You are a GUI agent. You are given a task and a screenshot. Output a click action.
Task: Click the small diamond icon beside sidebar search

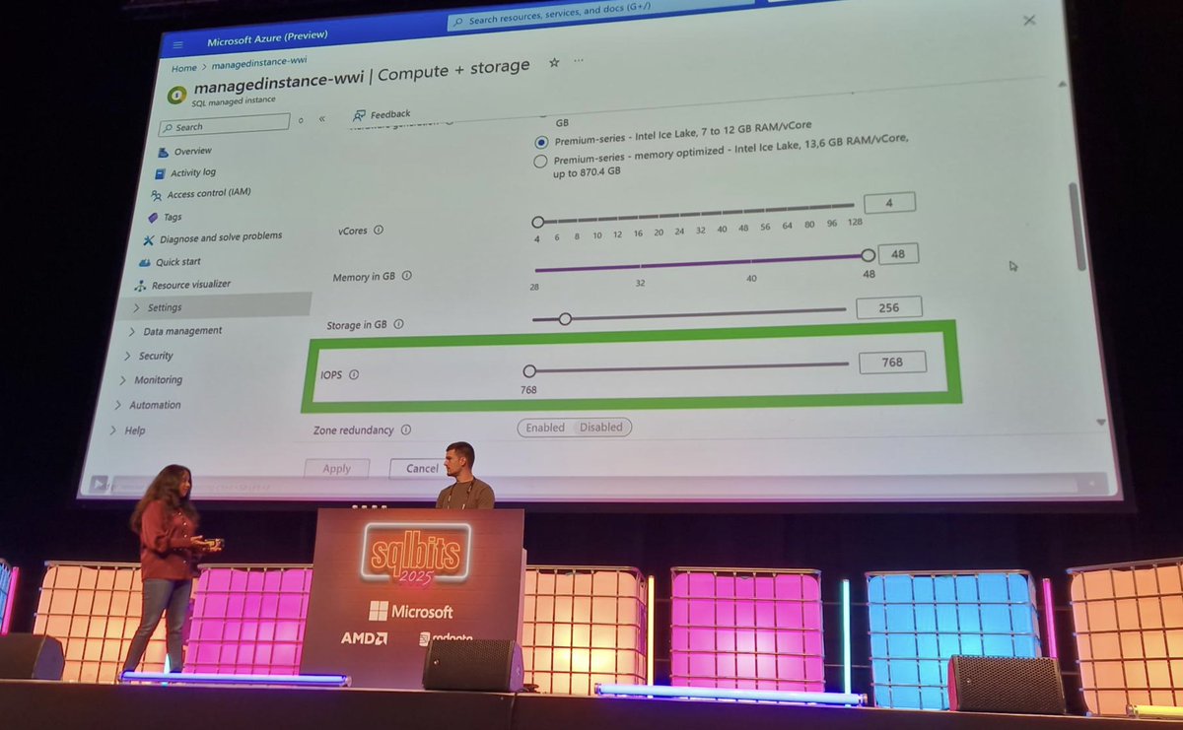301,120
